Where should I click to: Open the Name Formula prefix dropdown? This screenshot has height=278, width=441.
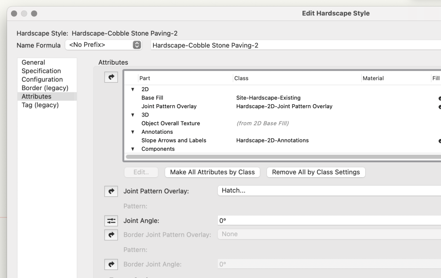coord(105,45)
